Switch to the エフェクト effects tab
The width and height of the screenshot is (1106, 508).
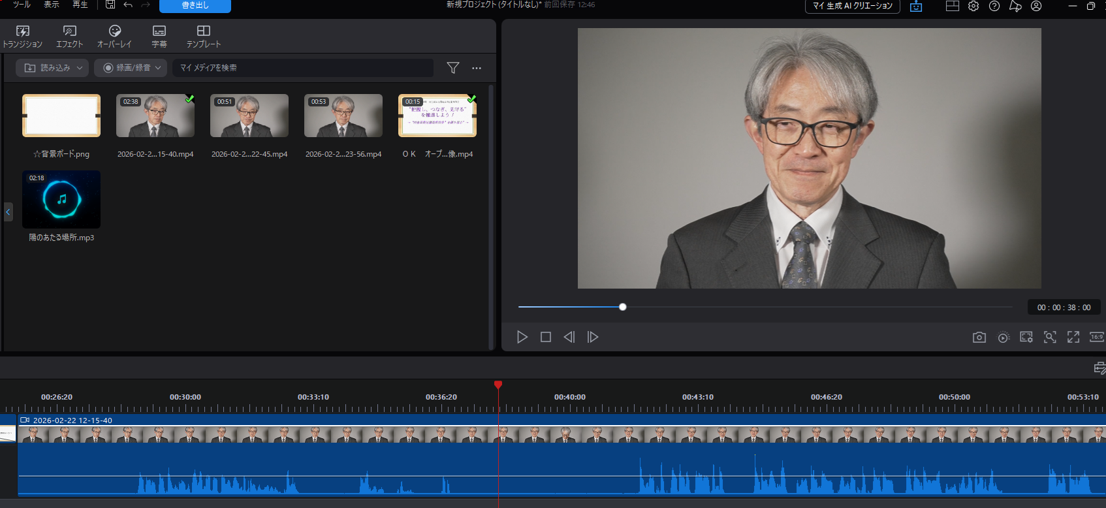click(x=69, y=37)
